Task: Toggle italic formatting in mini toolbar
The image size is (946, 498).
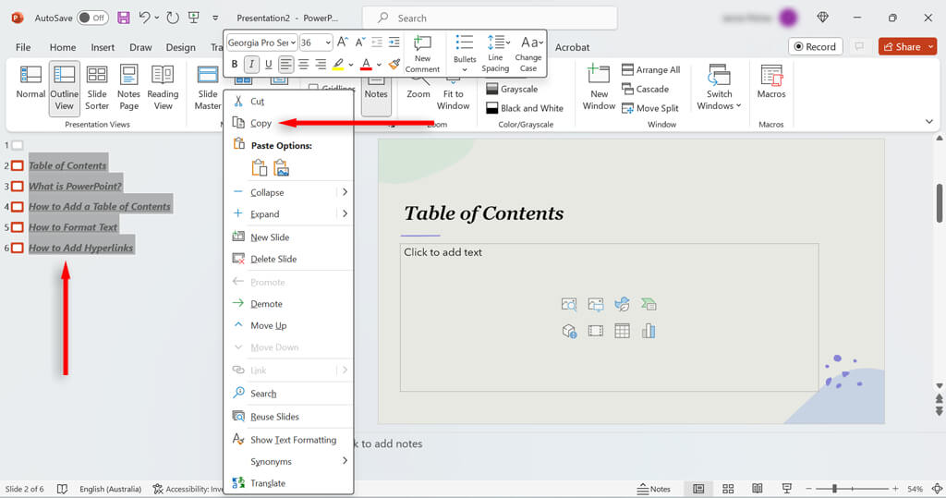Action: [251, 64]
